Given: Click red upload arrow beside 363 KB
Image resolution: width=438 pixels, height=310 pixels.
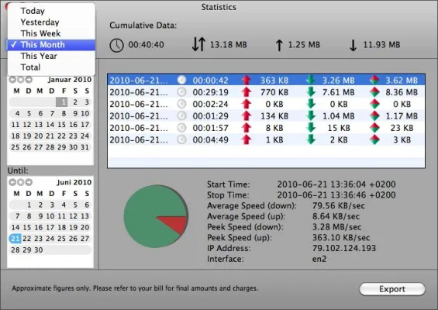Looking at the screenshot, I should click(246, 80).
